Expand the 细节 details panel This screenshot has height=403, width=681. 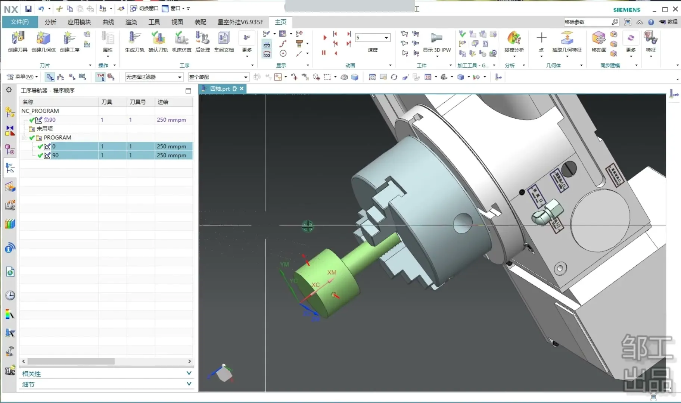[189, 384]
